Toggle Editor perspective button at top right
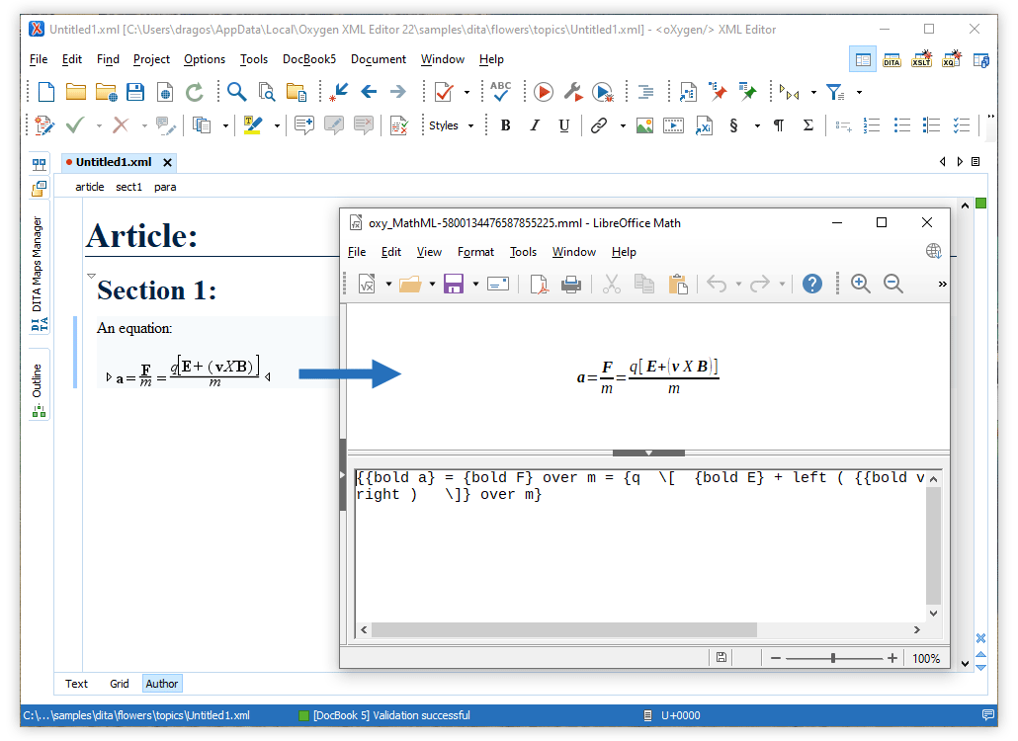1018x741 pixels. click(863, 59)
